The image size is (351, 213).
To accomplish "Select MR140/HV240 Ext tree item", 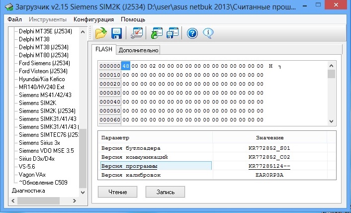I will pyautogui.click(x=42, y=87).
